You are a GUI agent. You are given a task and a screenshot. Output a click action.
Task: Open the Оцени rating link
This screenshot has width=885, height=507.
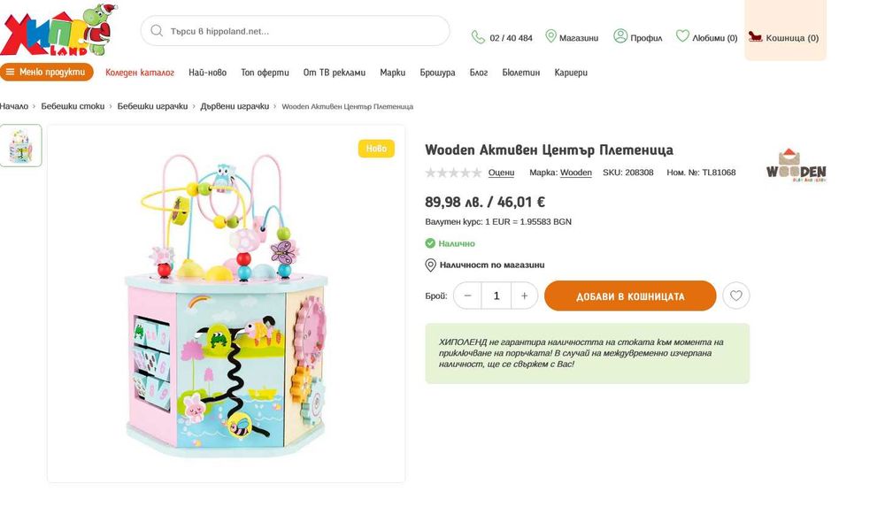pyautogui.click(x=501, y=173)
